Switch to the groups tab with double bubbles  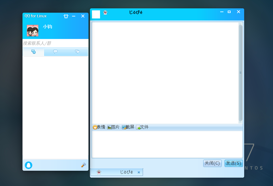tap(77, 52)
